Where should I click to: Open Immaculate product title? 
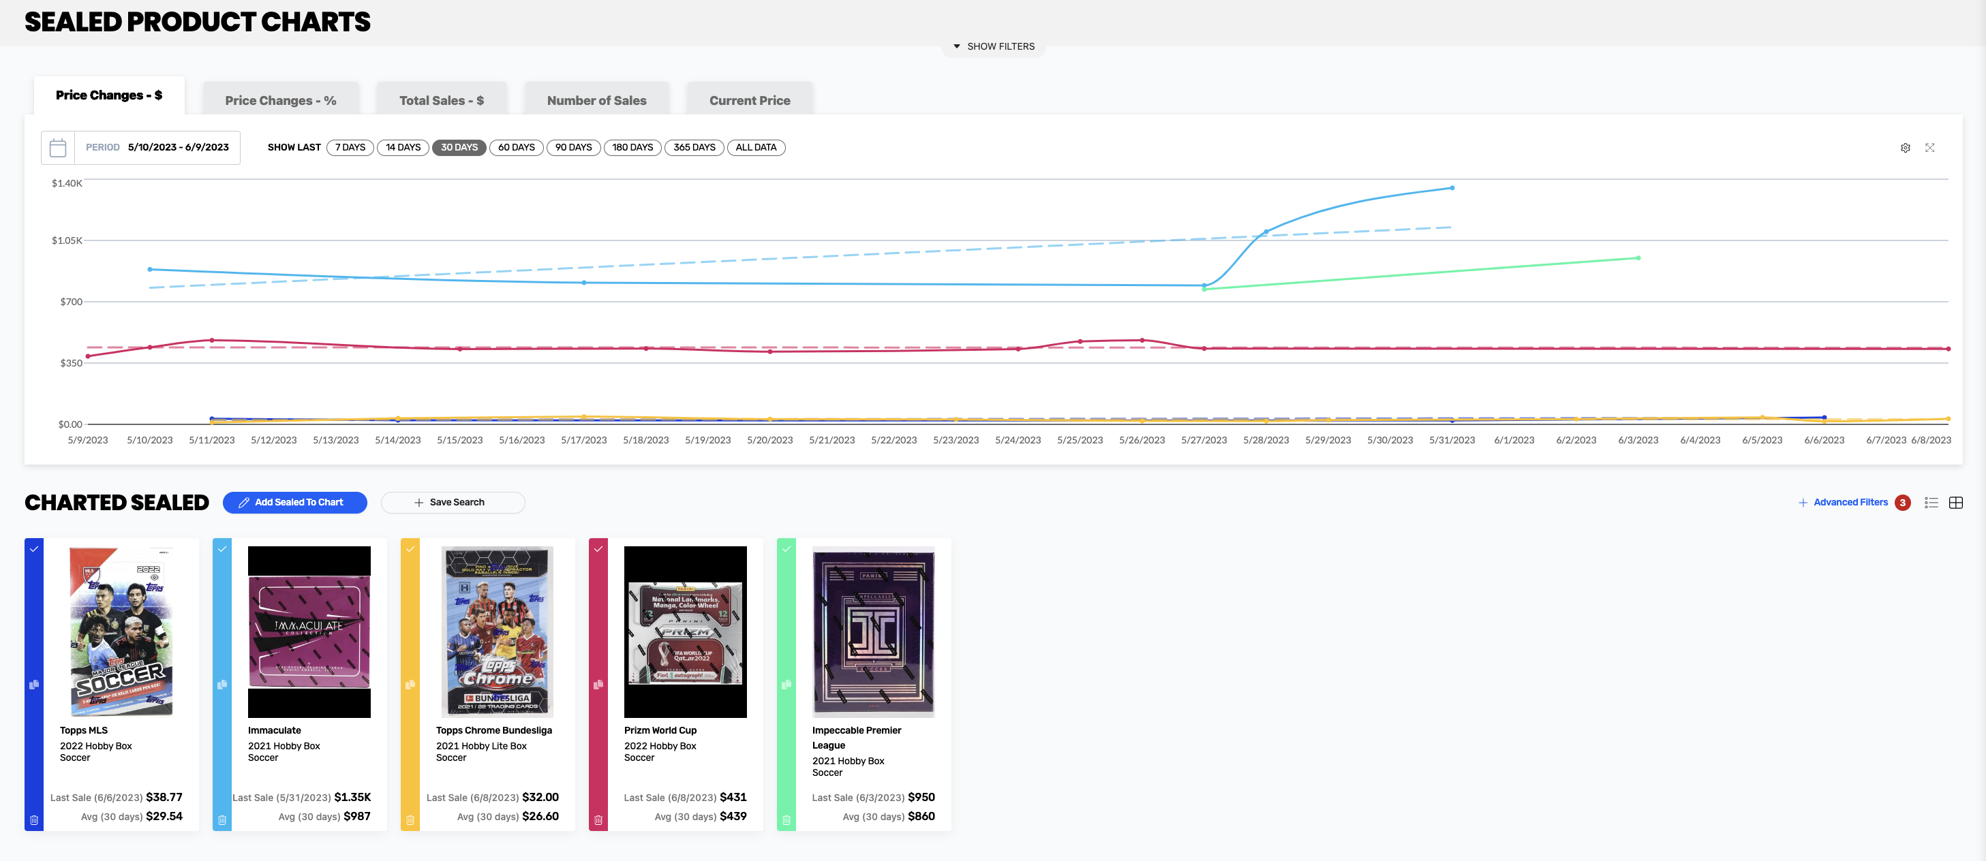click(x=275, y=731)
